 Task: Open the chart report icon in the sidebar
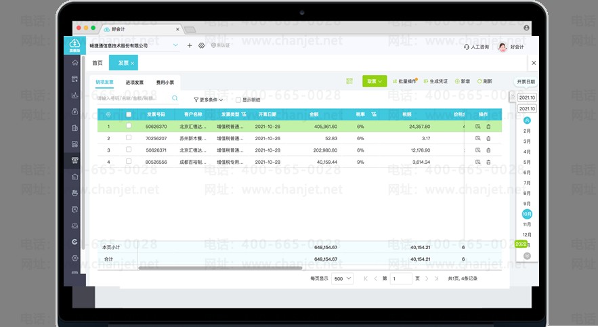pos(74,95)
